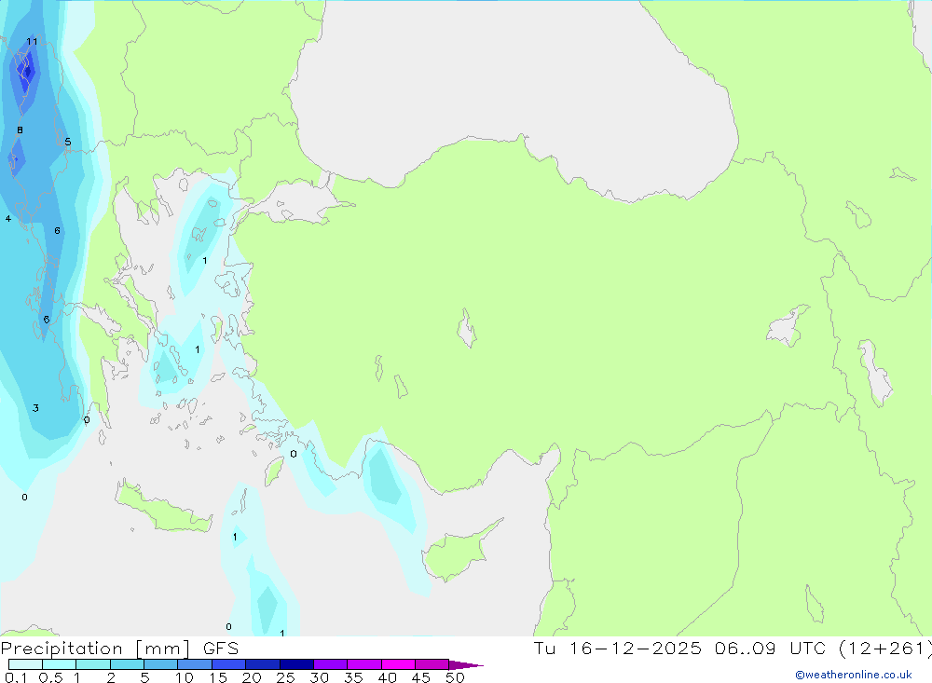The width and height of the screenshot is (932, 683).
Task: Click the 0.1–0.5 mm legend color swatch
Action: 25,664
